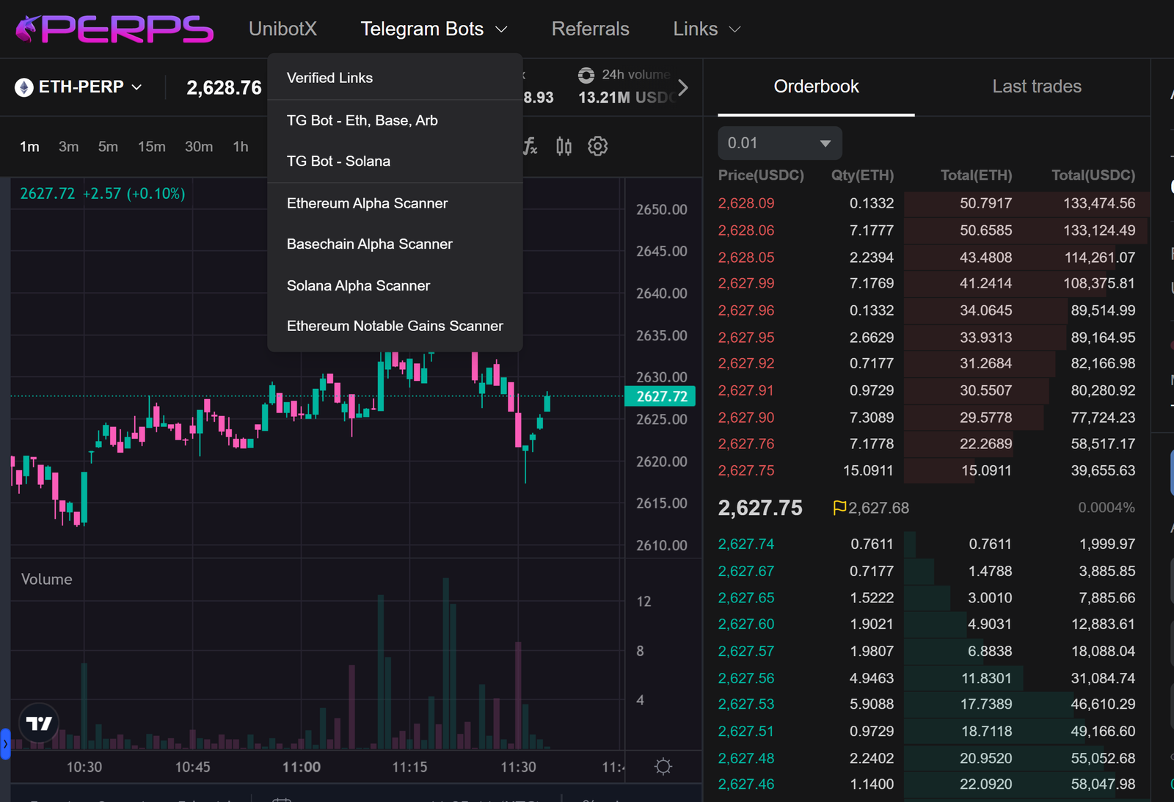Expand the blue left sidebar handle
Image resolution: width=1174 pixels, height=802 pixels.
coord(5,744)
